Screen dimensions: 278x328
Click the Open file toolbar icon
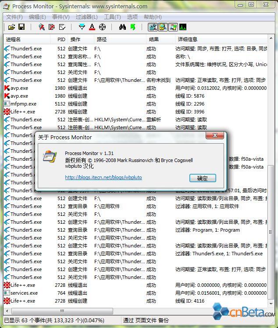click(x=12, y=27)
